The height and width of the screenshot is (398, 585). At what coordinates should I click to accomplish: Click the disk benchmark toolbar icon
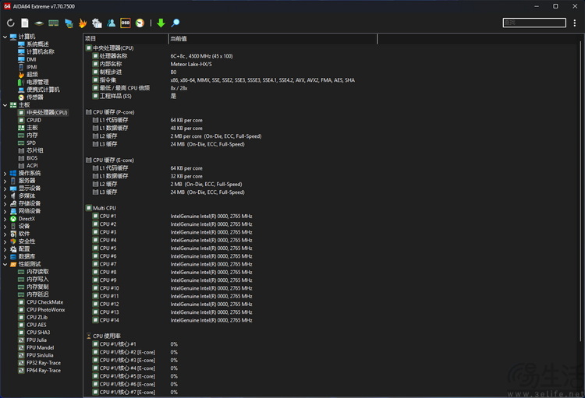[39, 23]
